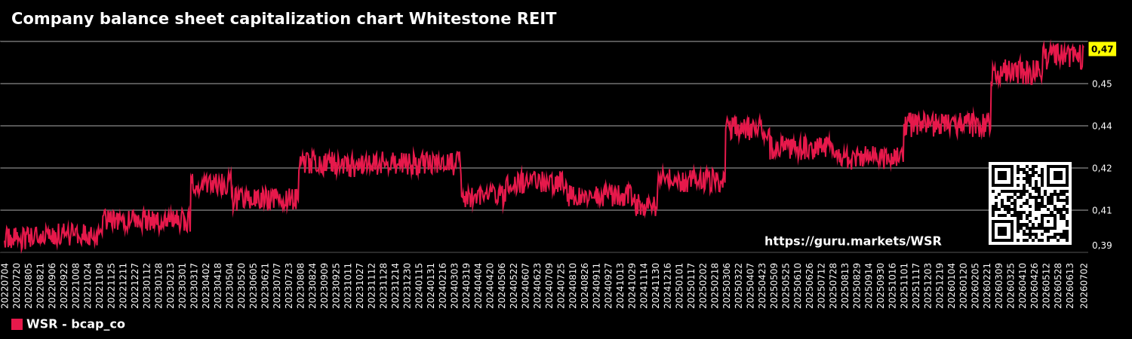The height and width of the screenshot is (339, 1132).
Task: Click the 20260512 date label
Action: tap(1046, 285)
